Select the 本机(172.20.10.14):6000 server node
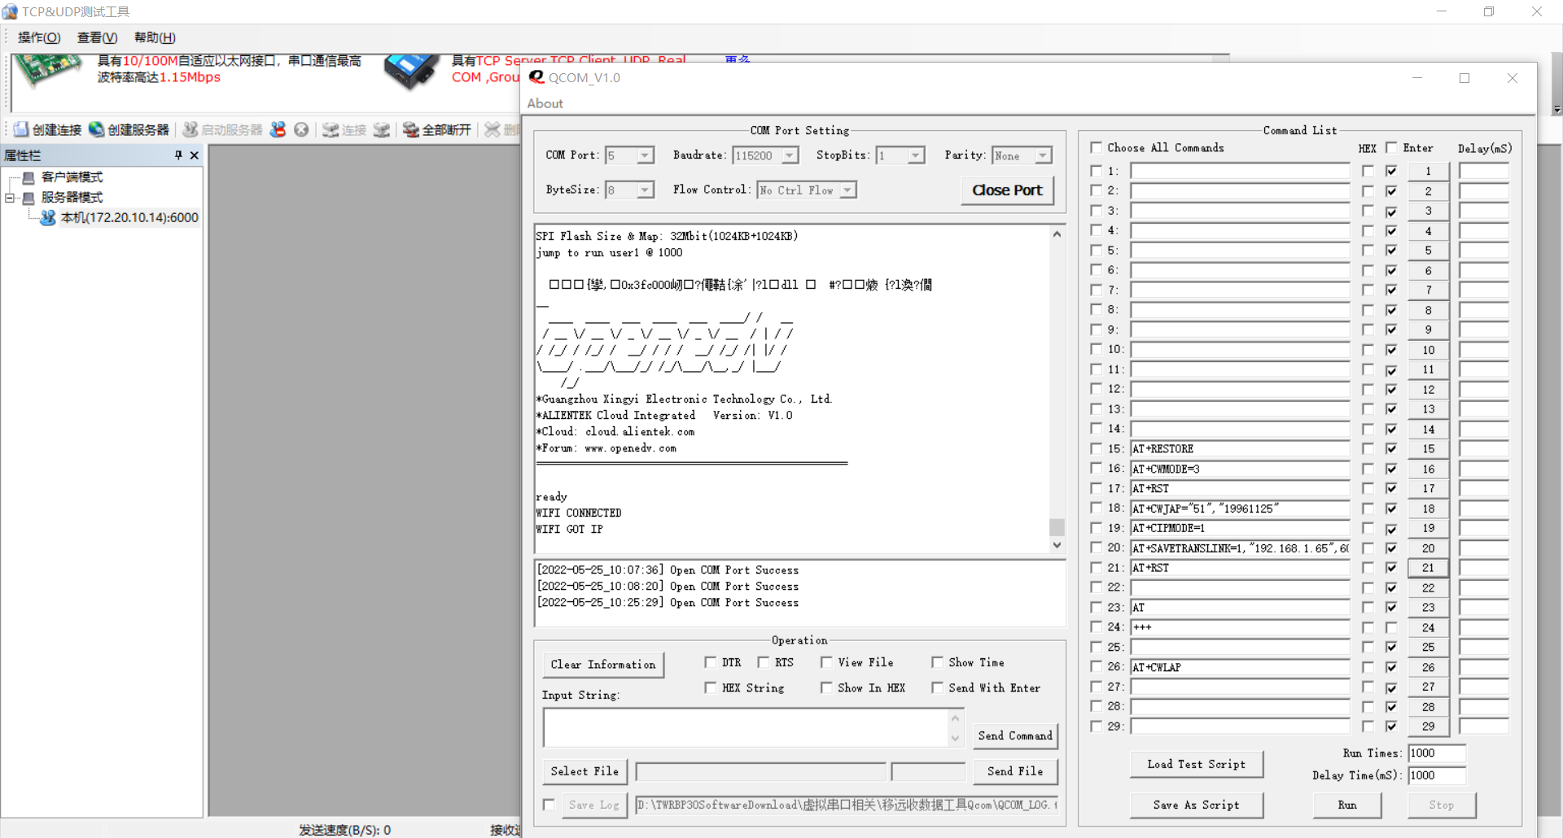The width and height of the screenshot is (1563, 838). (x=129, y=217)
